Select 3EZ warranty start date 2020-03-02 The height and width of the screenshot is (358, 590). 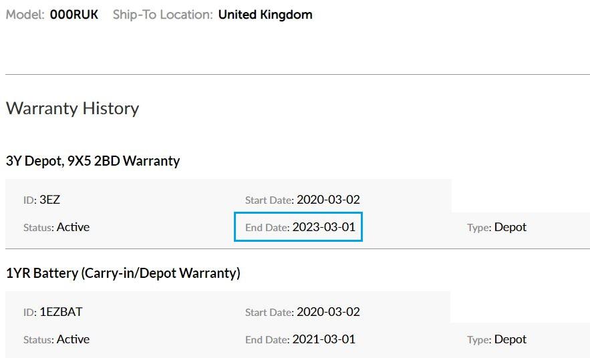(328, 200)
